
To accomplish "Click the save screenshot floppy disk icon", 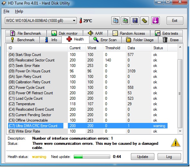I will [x=135, y=21].
